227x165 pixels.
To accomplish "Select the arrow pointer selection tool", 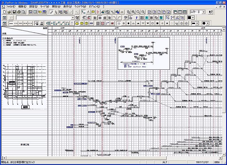I will pos(56,12).
